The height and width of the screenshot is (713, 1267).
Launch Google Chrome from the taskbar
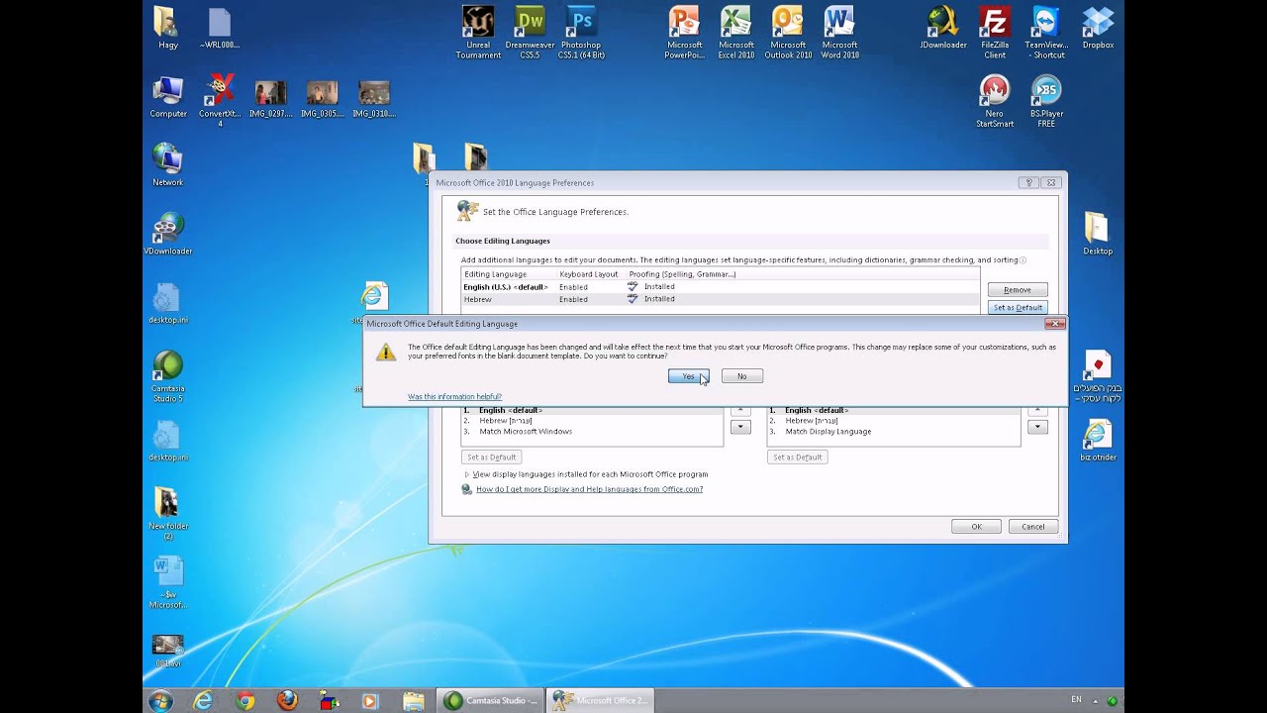point(245,701)
